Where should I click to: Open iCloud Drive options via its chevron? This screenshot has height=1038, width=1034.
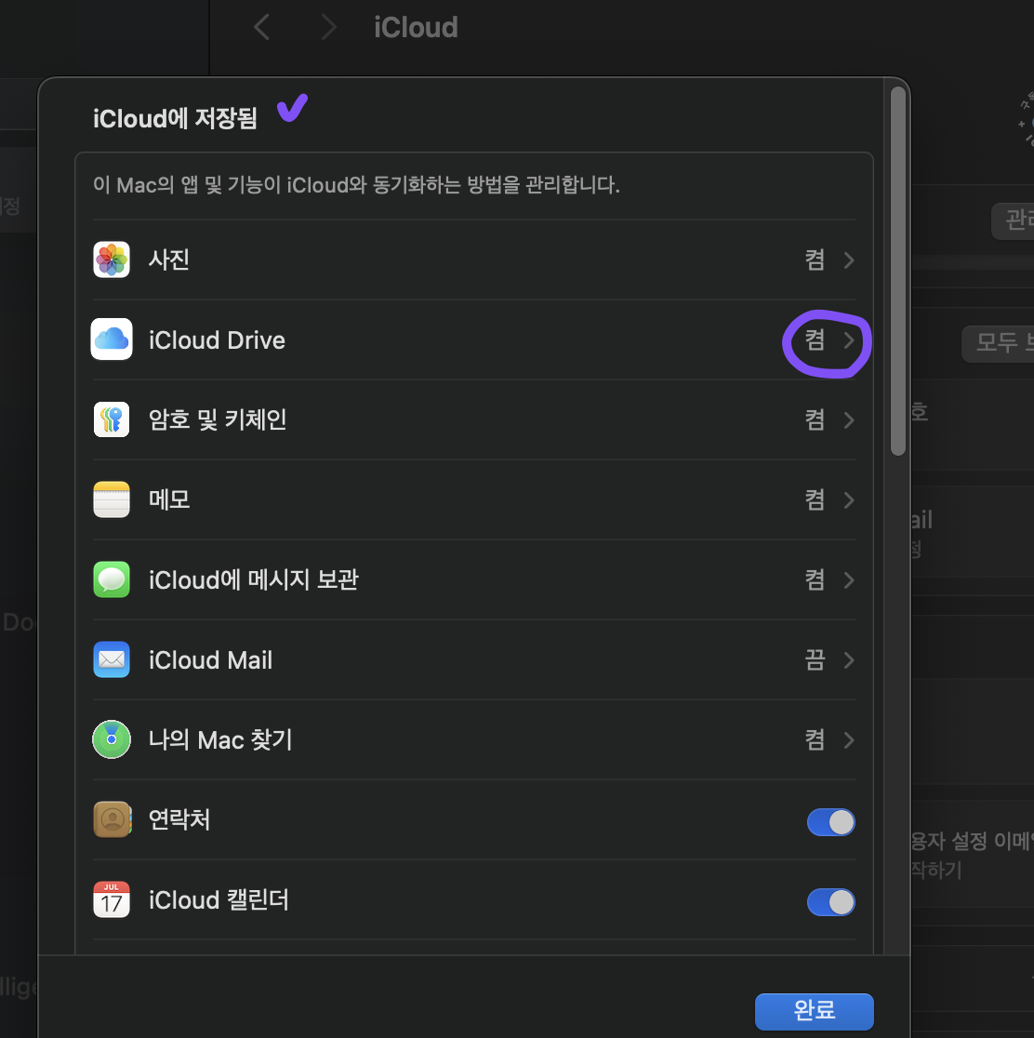(849, 340)
